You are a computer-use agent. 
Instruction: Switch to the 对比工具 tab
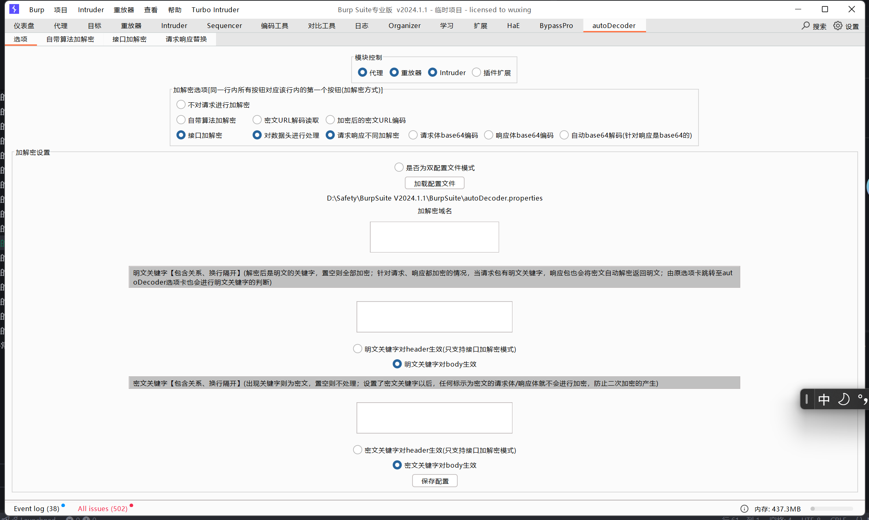[322, 26]
